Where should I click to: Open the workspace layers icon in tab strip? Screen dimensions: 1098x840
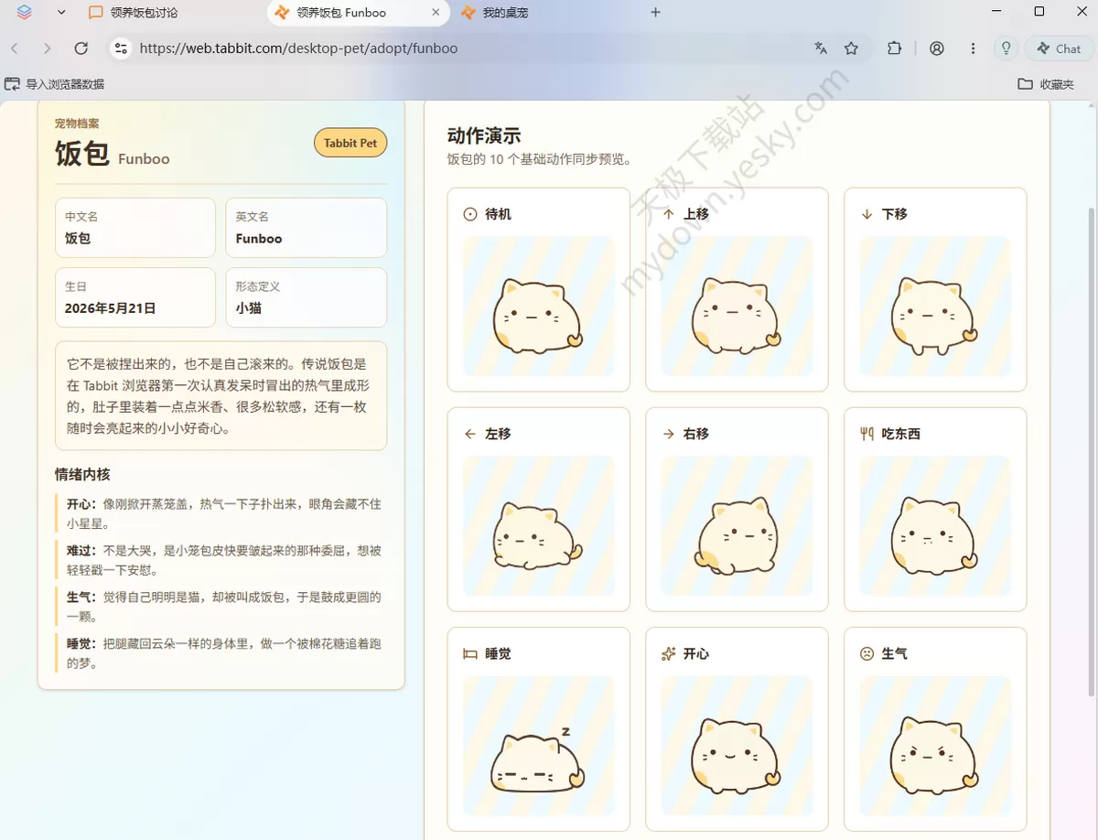25,13
